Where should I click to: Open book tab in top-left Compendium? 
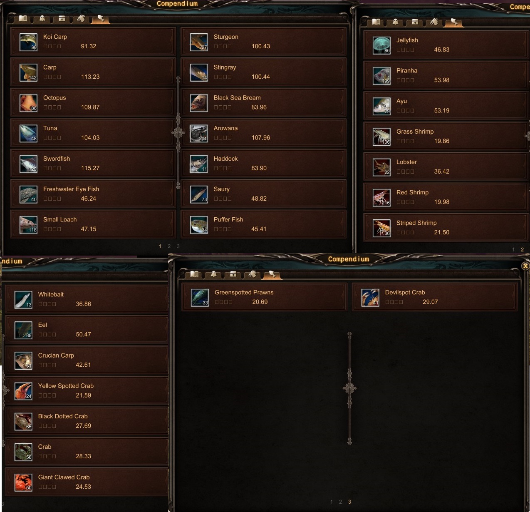(x=23, y=18)
